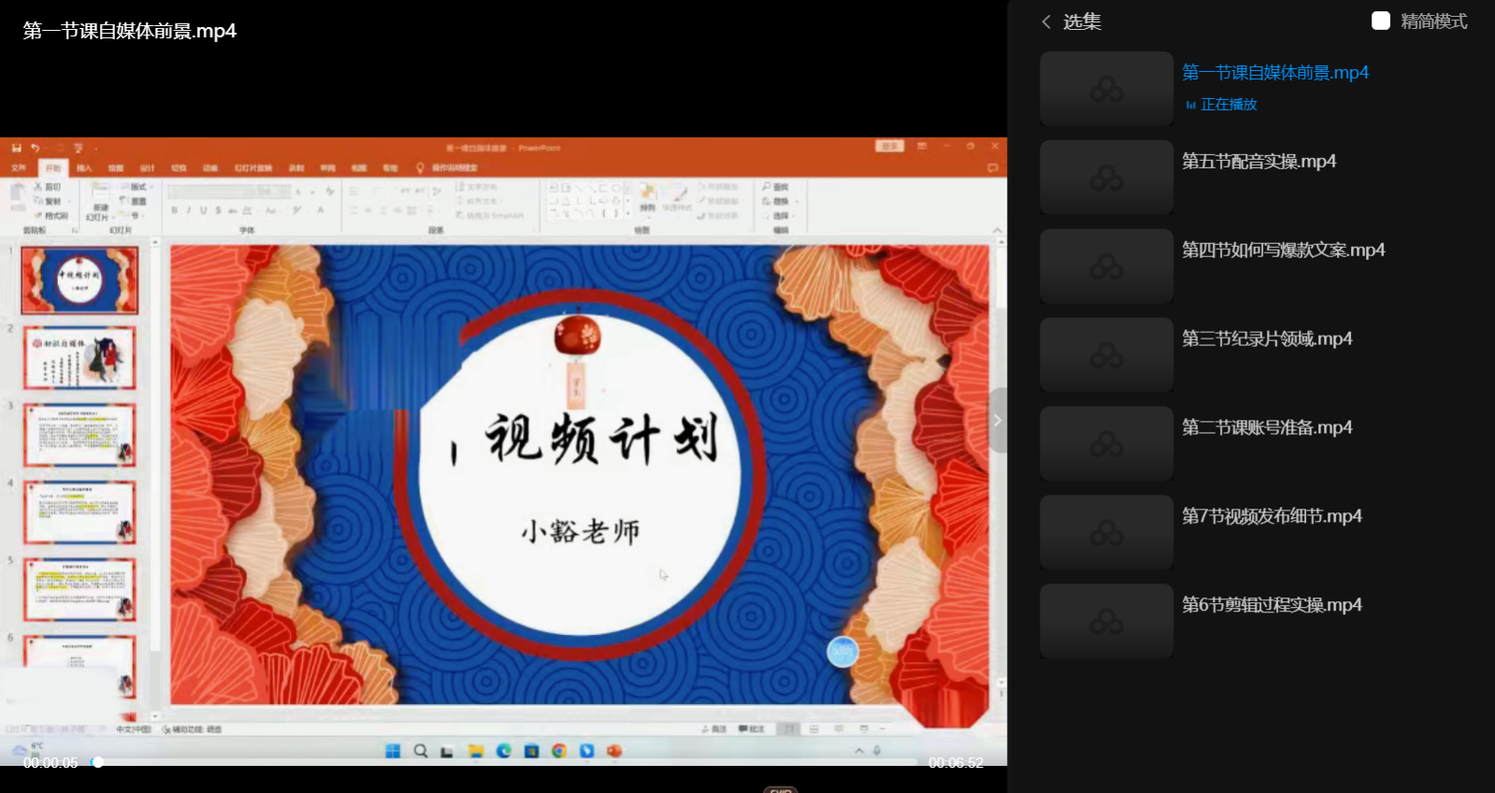Click the Chrome icon in taskbar
Viewport: 1495px width, 793px height.
coord(559,751)
